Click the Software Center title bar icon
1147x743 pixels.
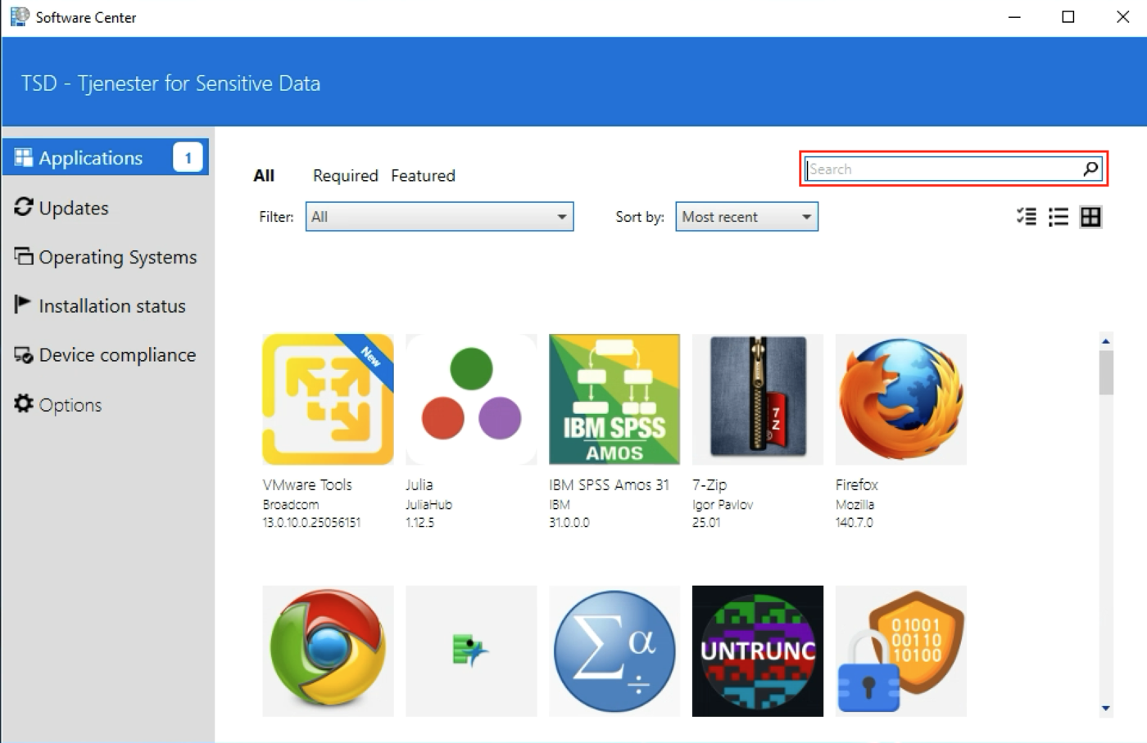click(x=19, y=16)
